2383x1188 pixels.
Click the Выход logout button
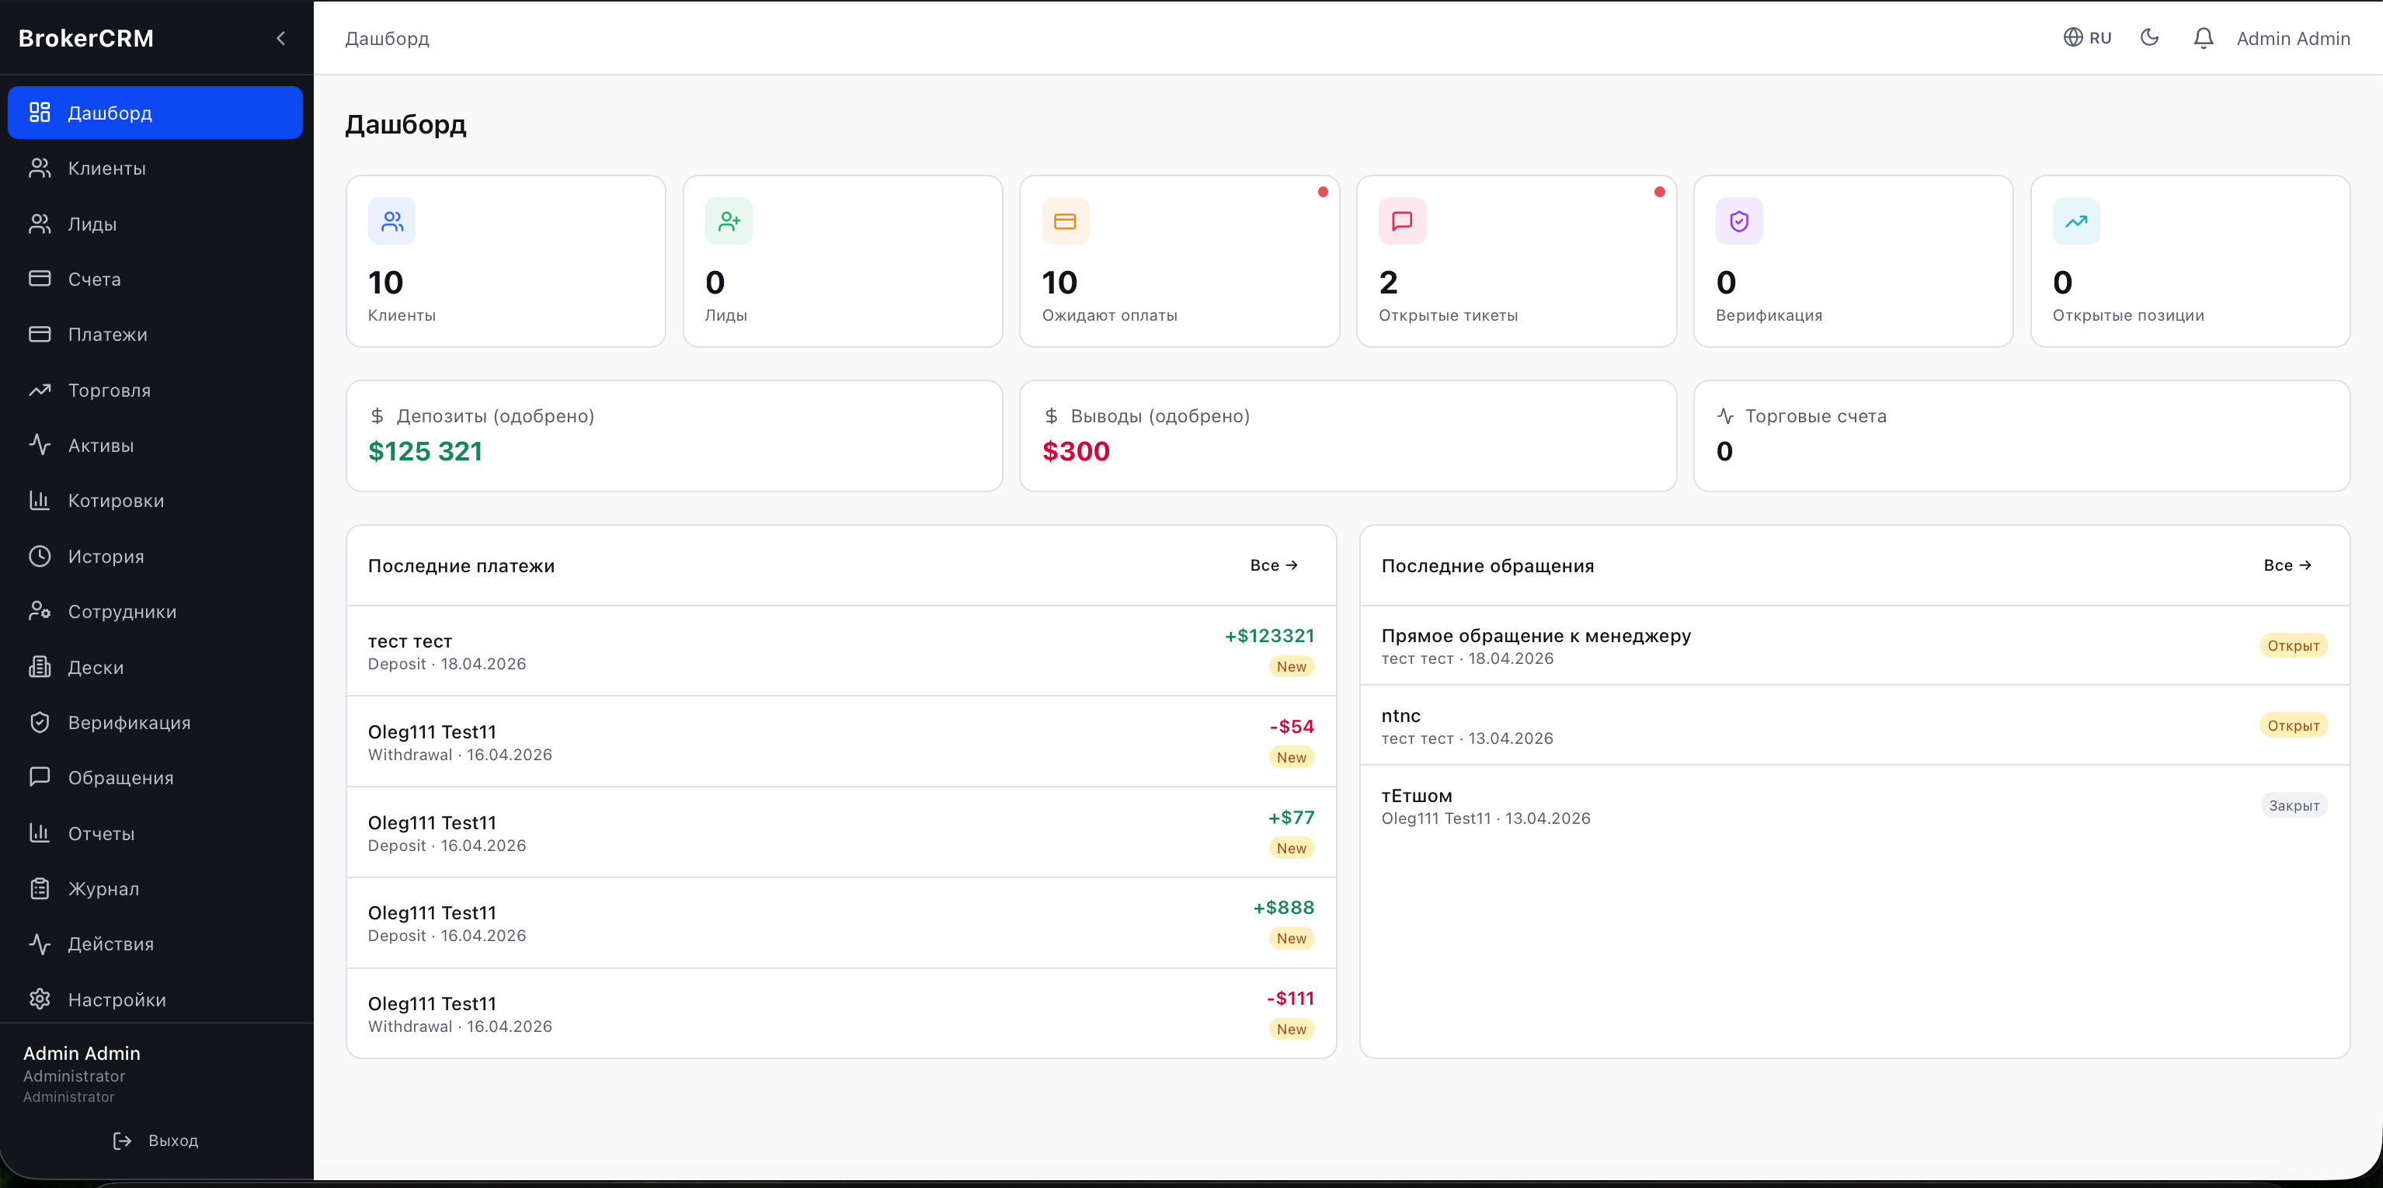point(155,1140)
